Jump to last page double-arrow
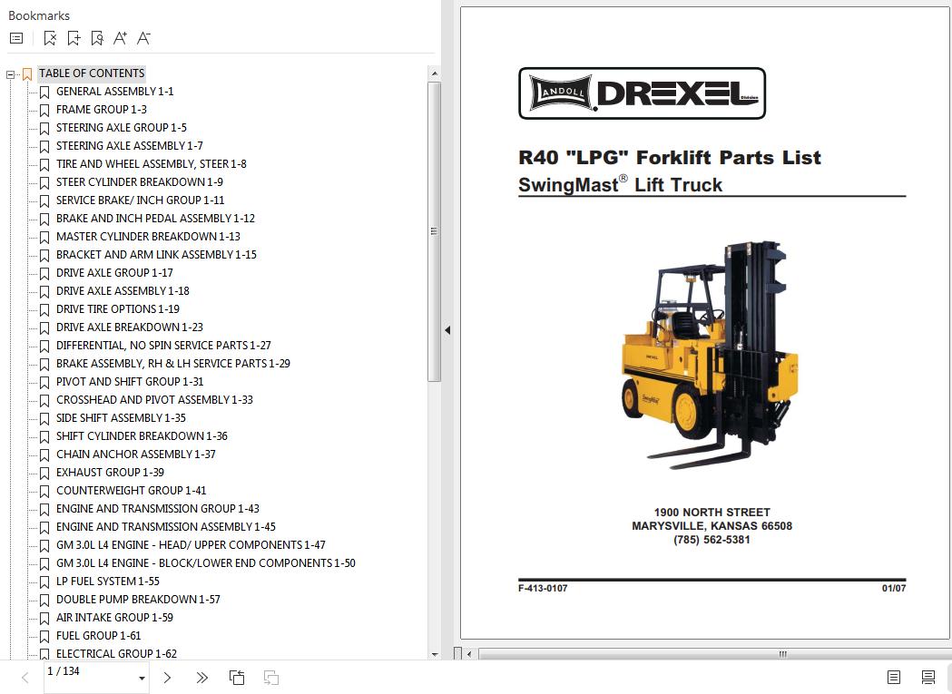 pyautogui.click(x=202, y=678)
